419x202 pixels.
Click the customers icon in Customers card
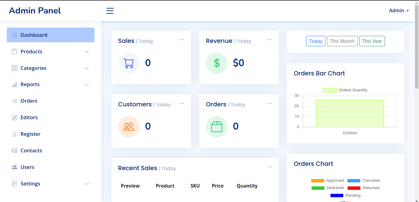click(129, 126)
